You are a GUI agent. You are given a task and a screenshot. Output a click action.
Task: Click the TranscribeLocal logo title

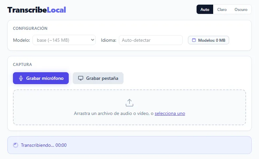click(37, 10)
